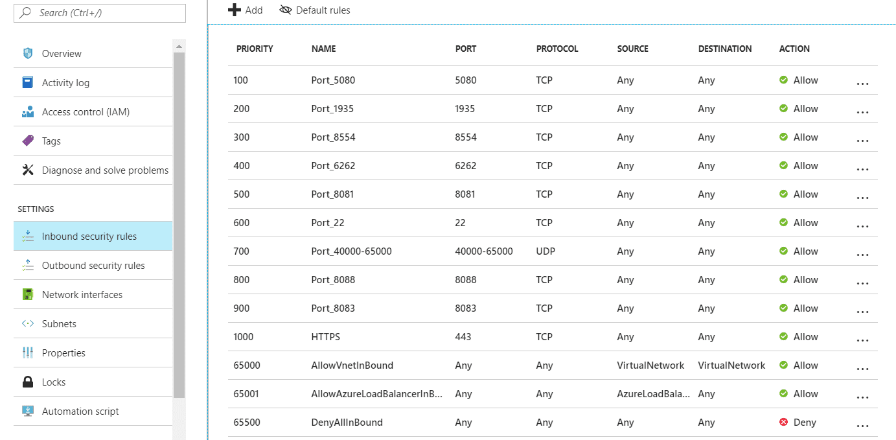
Task: Click the UDP protocol cell
Action: [x=546, y=251]
